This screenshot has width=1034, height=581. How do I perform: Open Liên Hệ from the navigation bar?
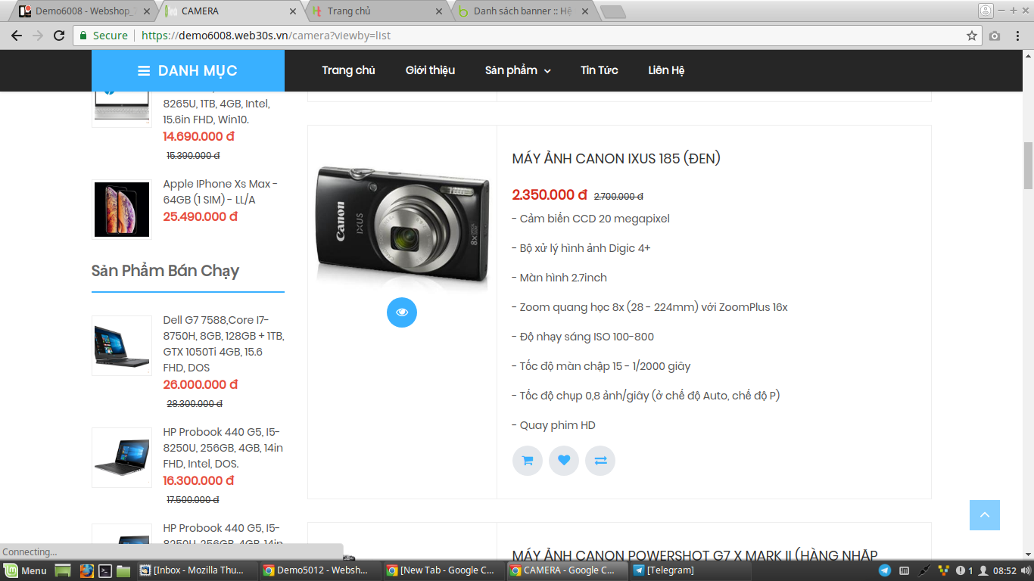(x=666, y=70)
